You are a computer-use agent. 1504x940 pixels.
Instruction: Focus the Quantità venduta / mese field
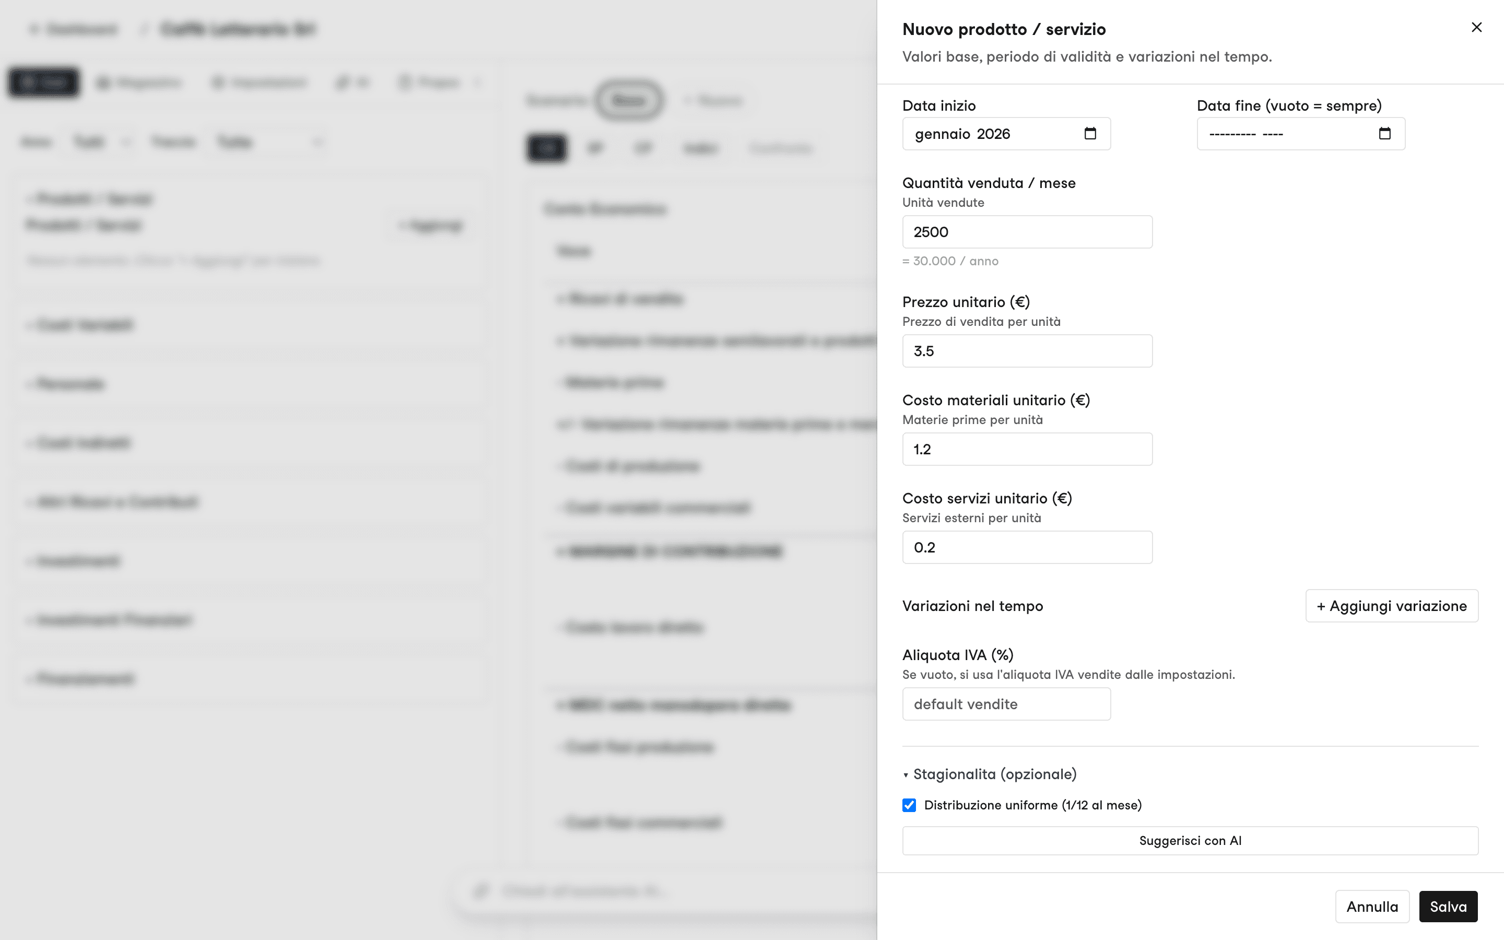[x=1027, y=232]
